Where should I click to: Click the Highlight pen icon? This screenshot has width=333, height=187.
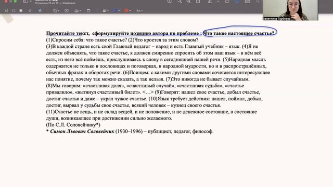(x=210, y=1)
